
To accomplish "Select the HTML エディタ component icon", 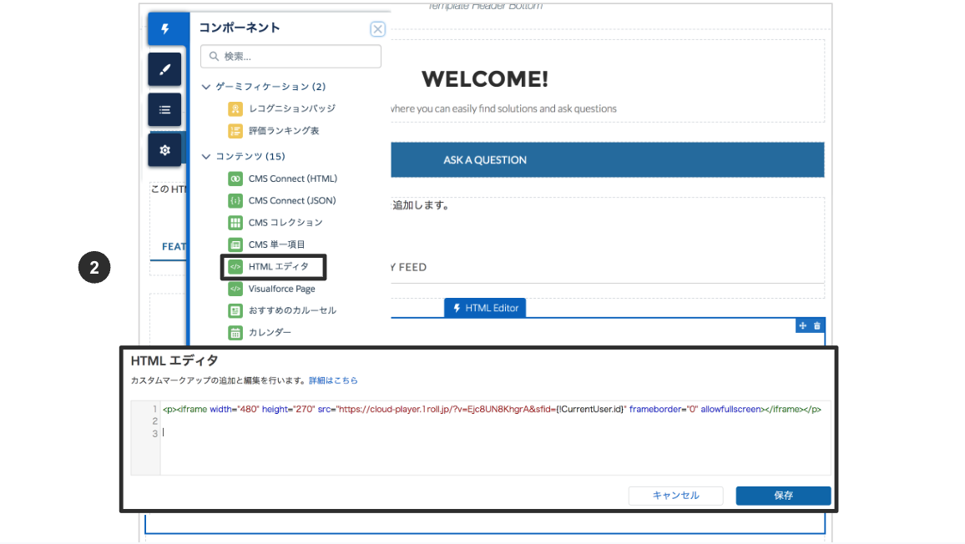I will pos(236,266).
